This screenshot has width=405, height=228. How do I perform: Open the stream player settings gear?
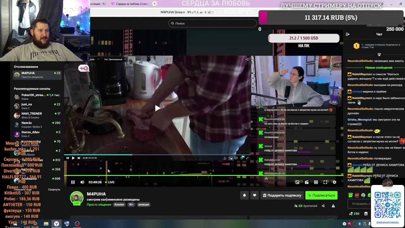pos(334,182)
